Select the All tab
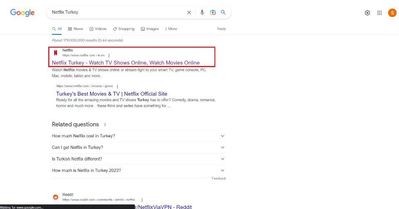Image resolution: width=399 pixels, height=209 pixels. click(x=57, y=29)
